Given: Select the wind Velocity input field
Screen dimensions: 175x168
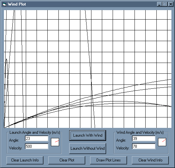Looking at the screenshot, I should pyautogui.click(x=144, y=146).
